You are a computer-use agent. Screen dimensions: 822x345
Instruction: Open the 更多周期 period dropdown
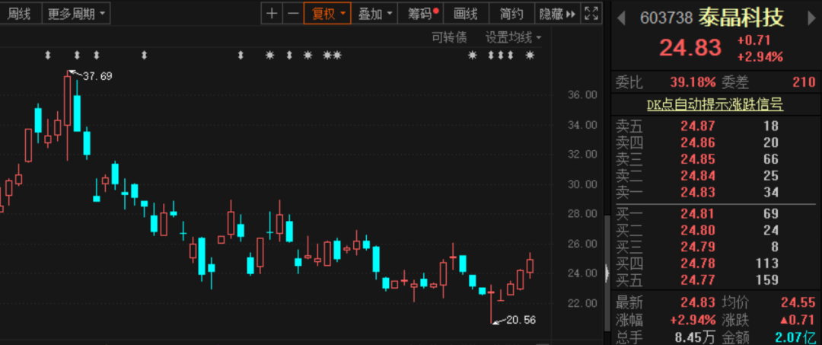[76, 13]
